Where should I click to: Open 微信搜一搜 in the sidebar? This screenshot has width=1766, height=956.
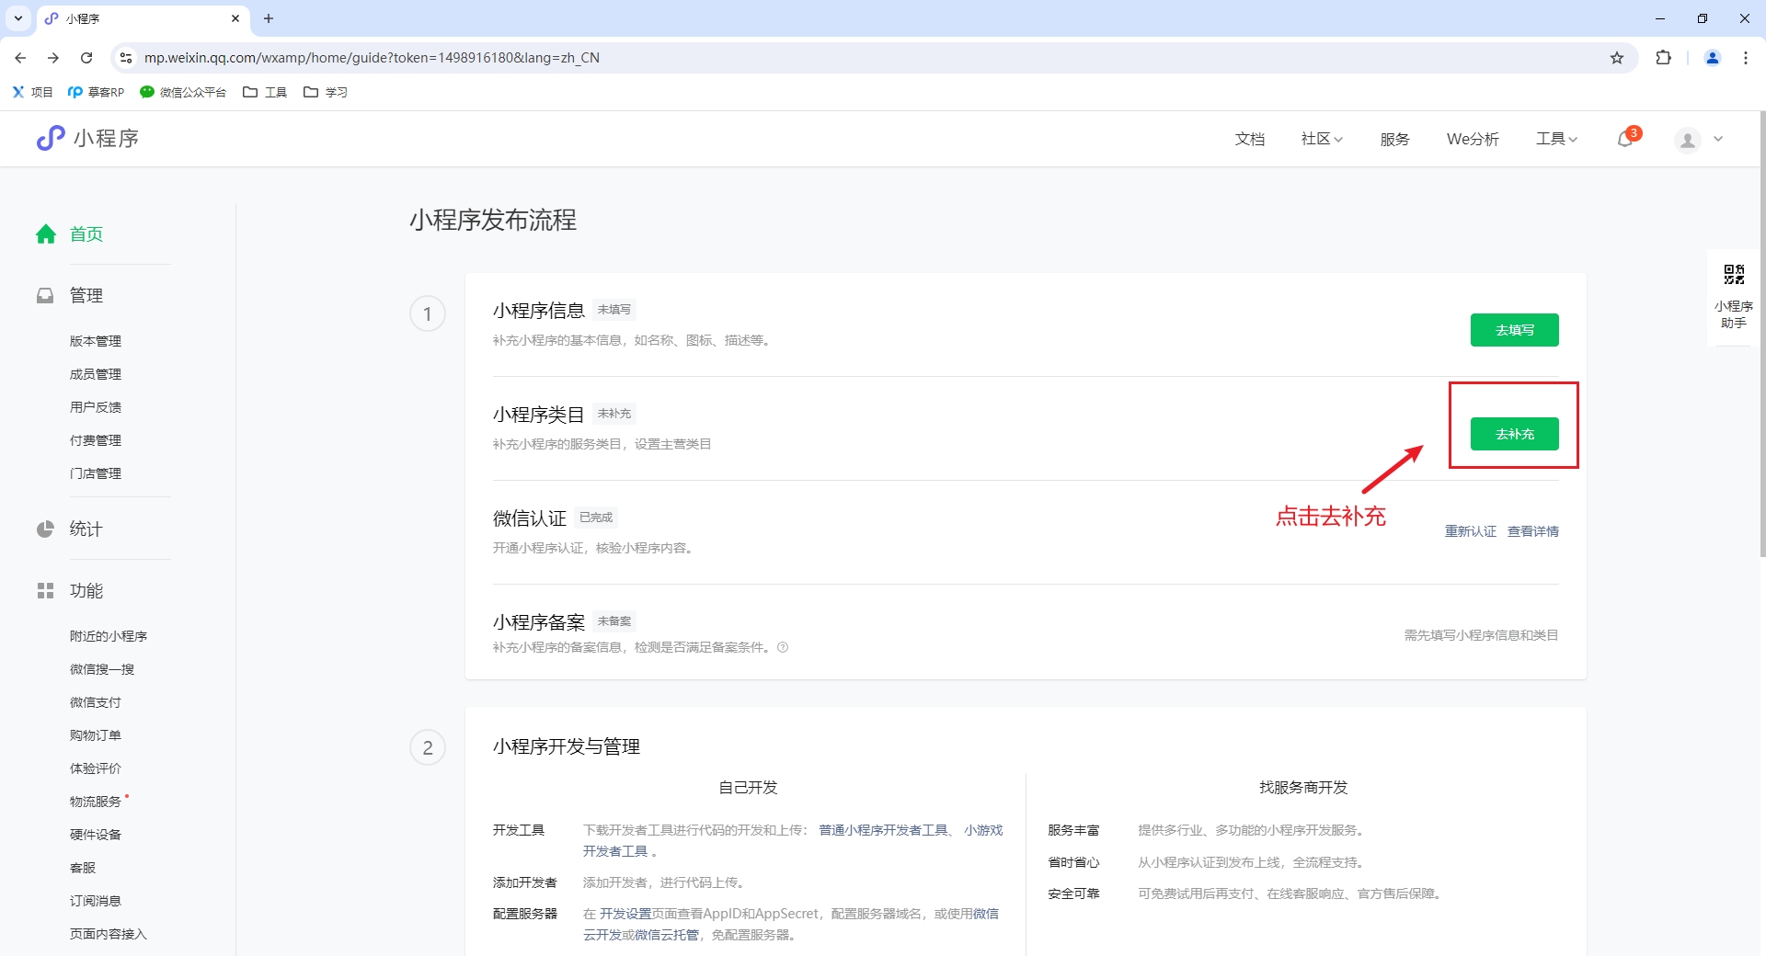pos(102,669)
